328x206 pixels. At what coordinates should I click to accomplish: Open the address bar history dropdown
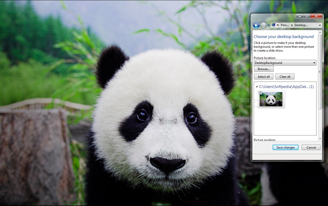pos(320,25)
